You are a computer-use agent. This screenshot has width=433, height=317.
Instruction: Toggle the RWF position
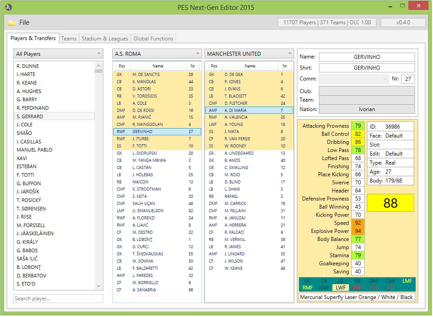coord(357,288)
